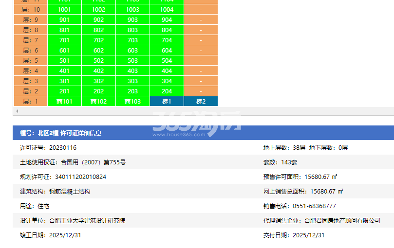394x248 pixels.
Task: Select unit 402 cell
Action: pos(98,71)
